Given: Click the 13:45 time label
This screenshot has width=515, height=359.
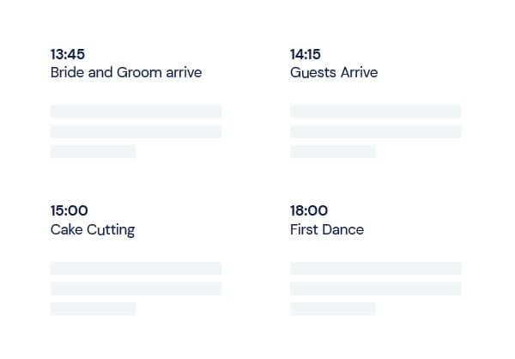Looking at the screenshot, I should 68,54.
